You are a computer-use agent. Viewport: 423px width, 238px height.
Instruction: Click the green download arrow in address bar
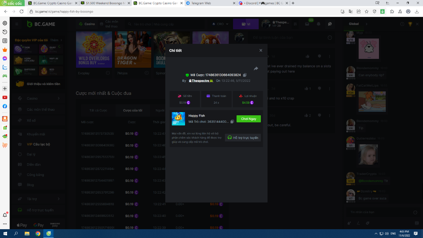pos(382,11)
